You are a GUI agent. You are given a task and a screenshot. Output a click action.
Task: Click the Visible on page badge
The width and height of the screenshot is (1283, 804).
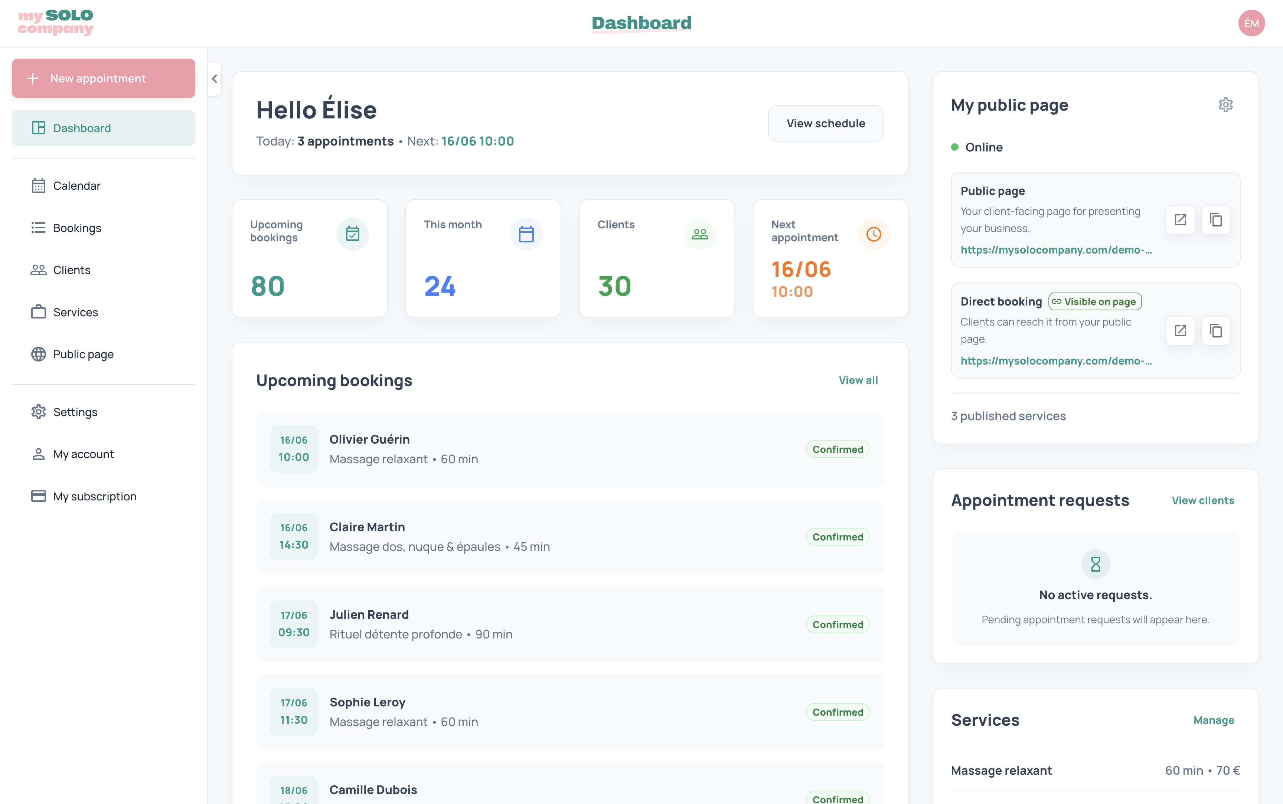click(1095, 301)
